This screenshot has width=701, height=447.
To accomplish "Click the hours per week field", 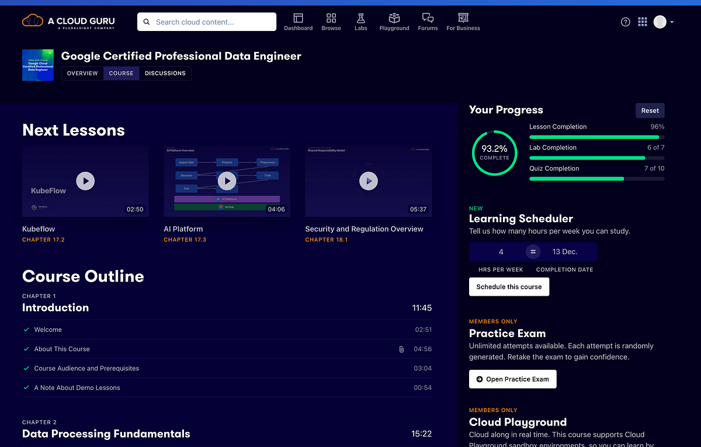I will (501, 252).
